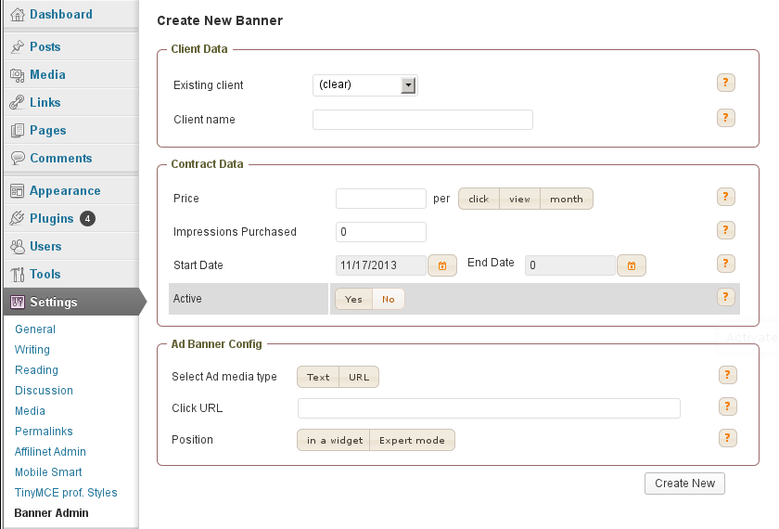Viewport: 779px width, 529px height.
Task: Select price per month option
Action: (567, 199)
